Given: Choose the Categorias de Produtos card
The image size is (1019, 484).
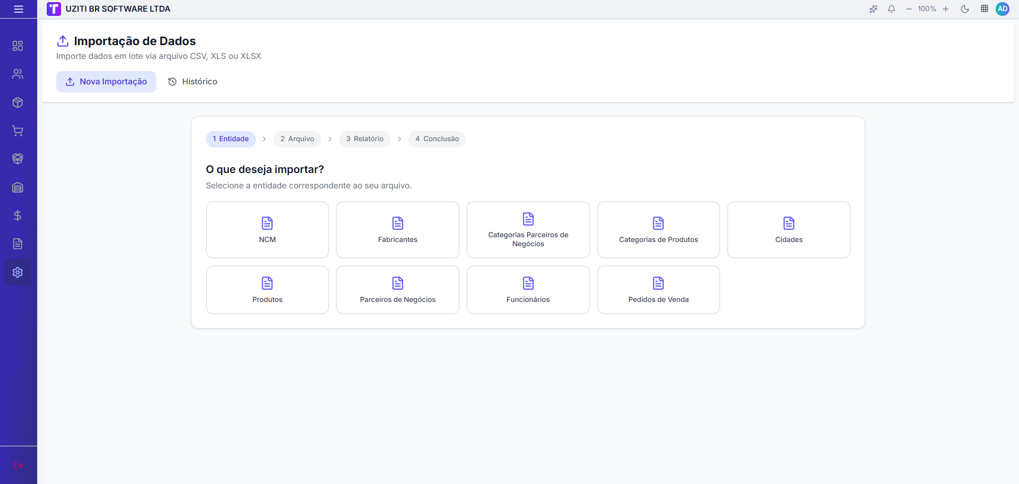Looking at the screenshot, I should (659, 230).
